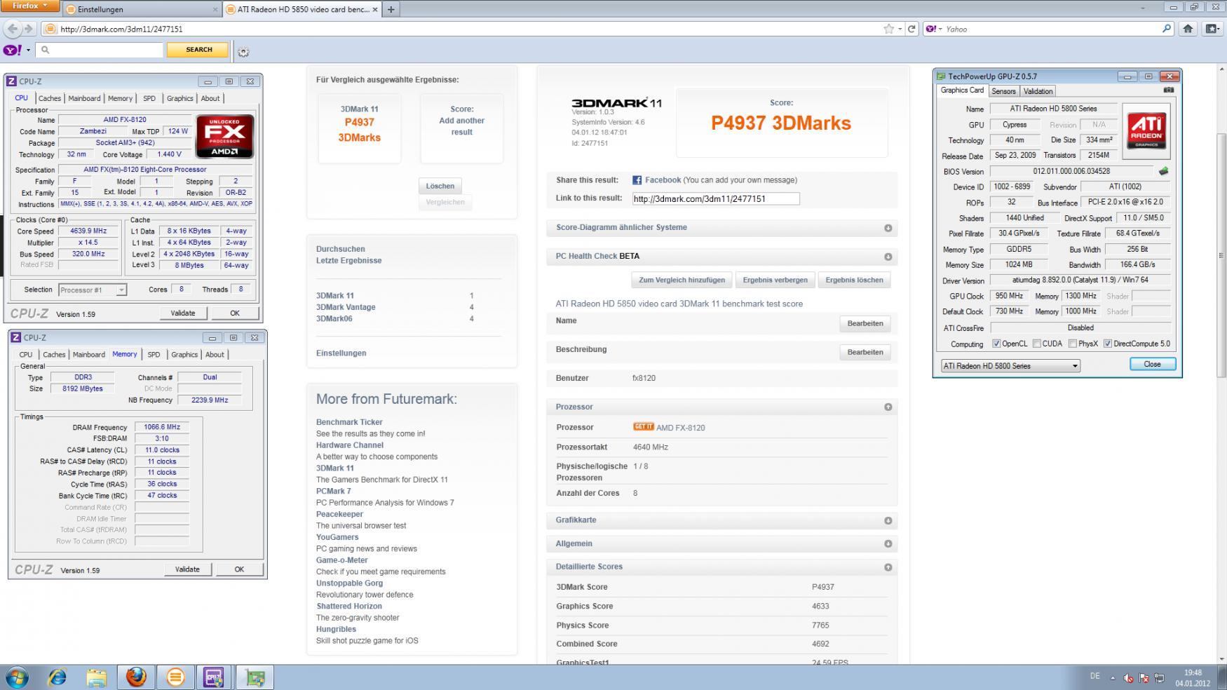1227x690 pixels.
Task: Open the browser Home icon
Action: pyautogui.click(x=1188, y=29)
